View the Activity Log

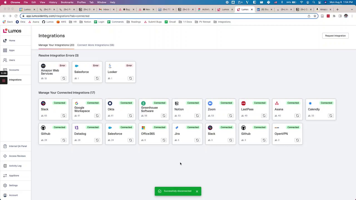(x=15, y=166)
